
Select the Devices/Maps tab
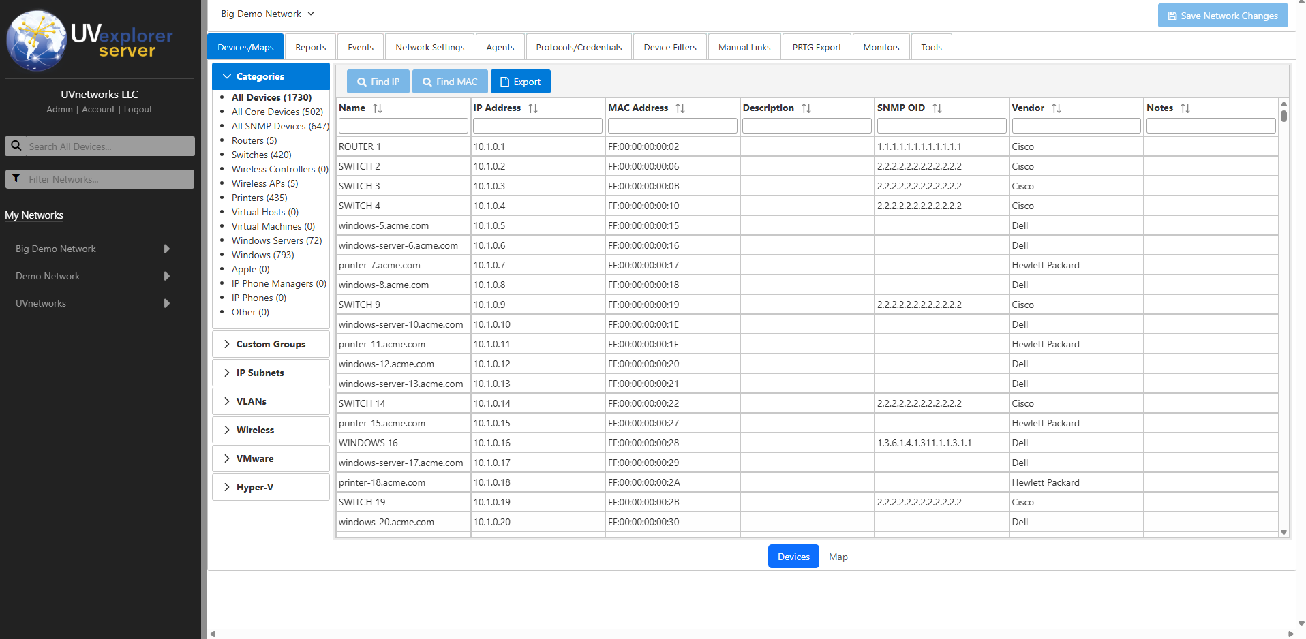pos(245,47)
